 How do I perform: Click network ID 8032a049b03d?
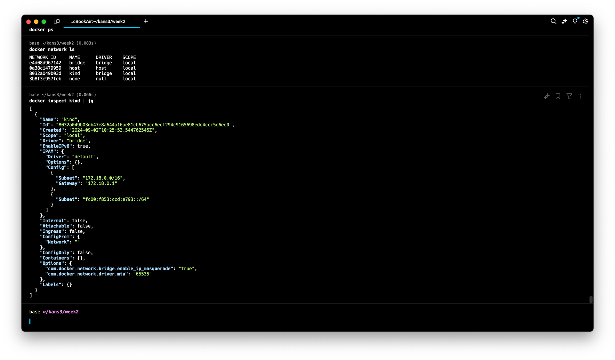[45, 73]
